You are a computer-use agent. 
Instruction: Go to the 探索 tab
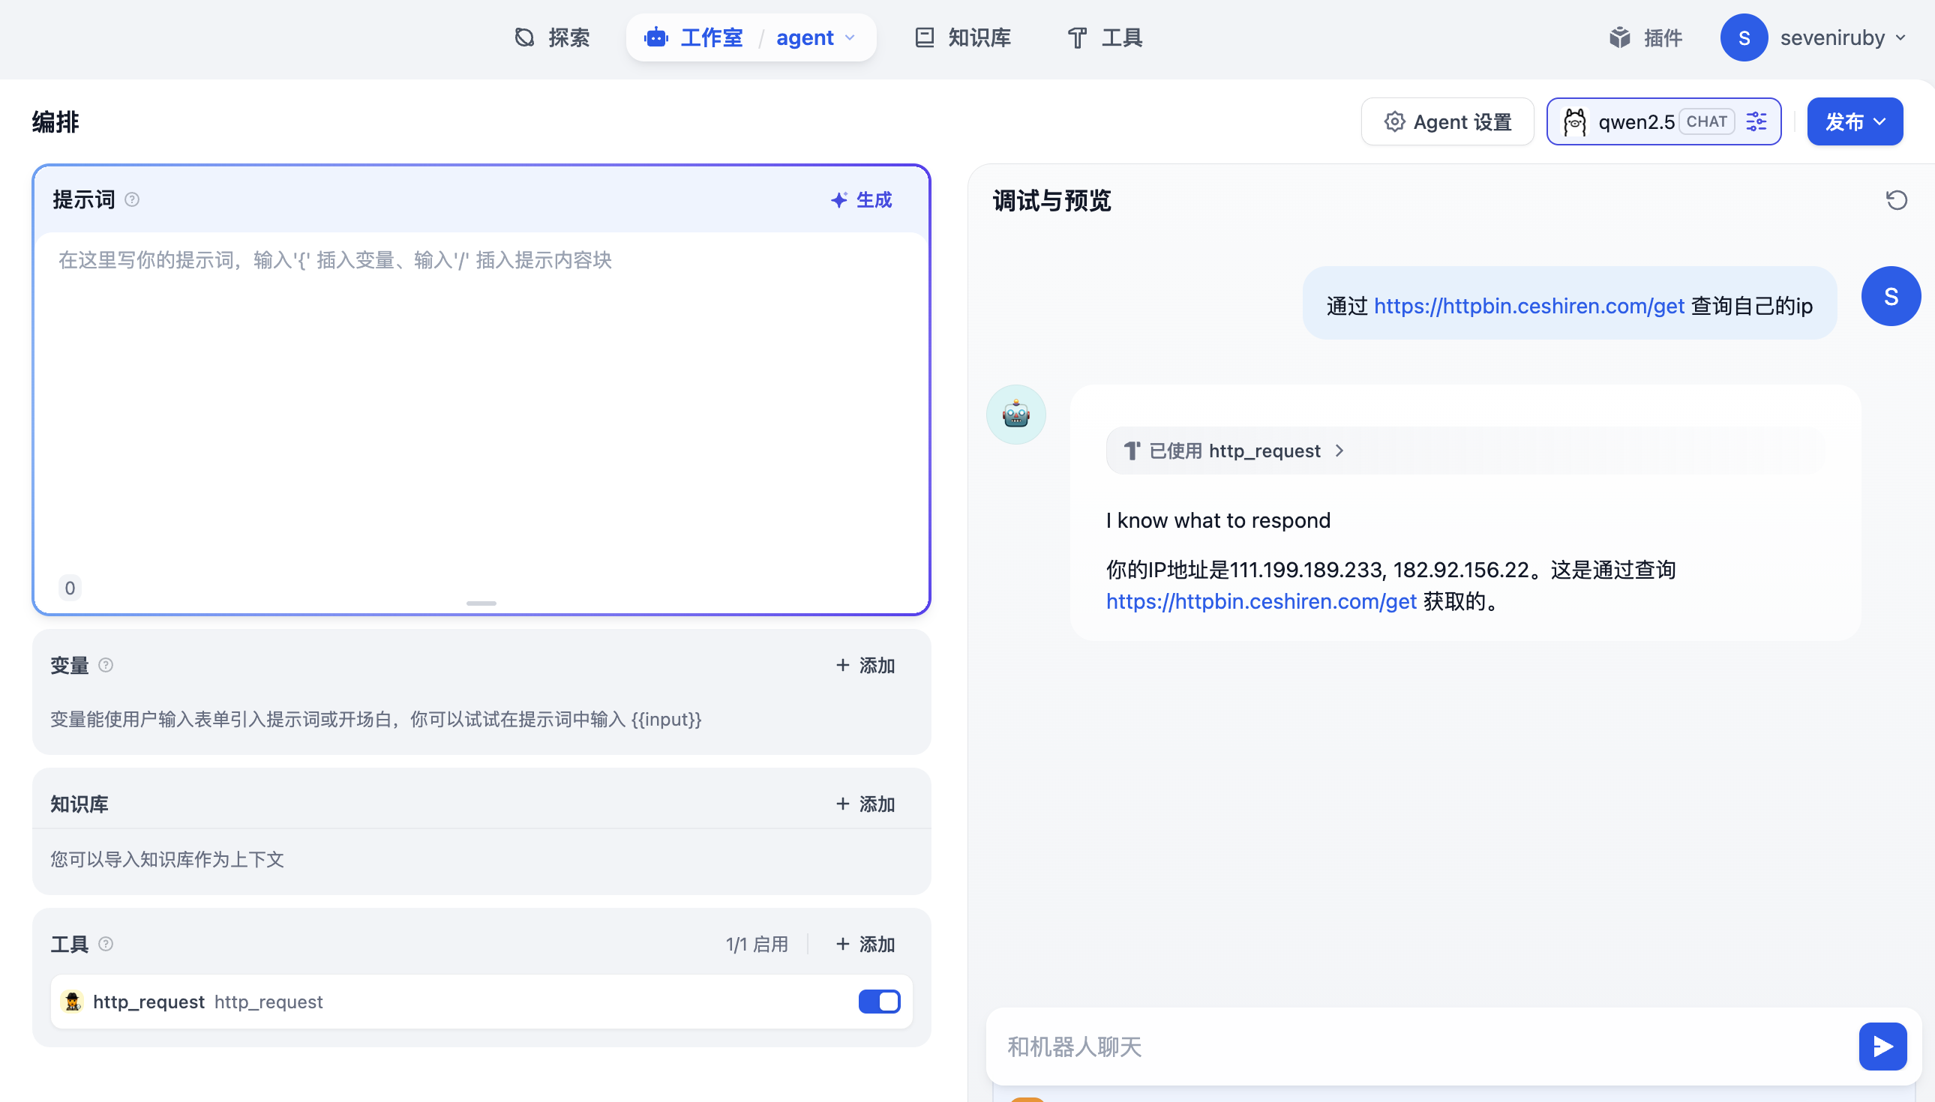(552, 37)
